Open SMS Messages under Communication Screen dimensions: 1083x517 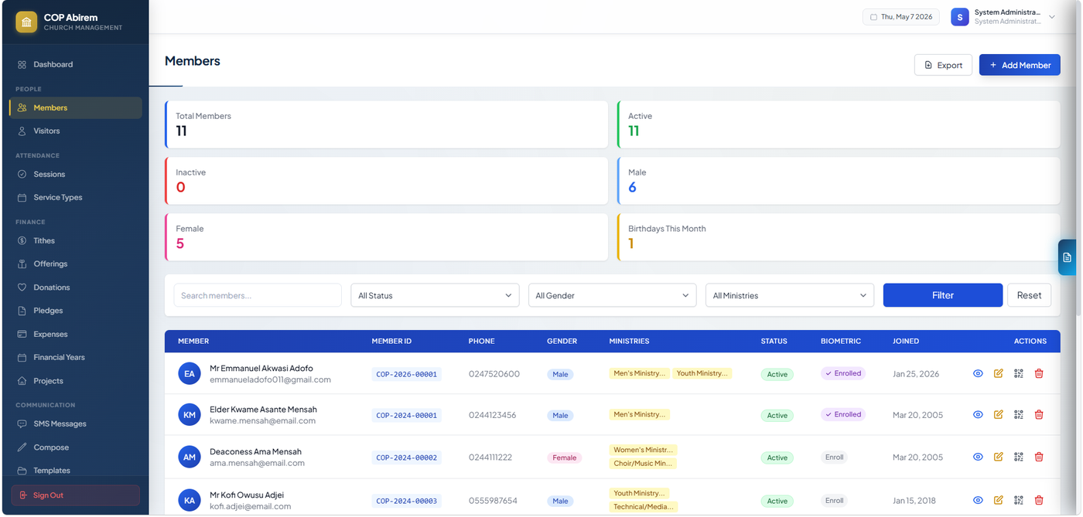pyautogui.click(x=75, y=423)
